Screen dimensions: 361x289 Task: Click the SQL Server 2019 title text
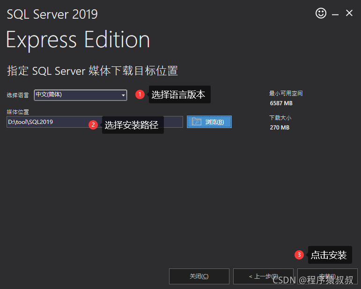tap(52, 14)
